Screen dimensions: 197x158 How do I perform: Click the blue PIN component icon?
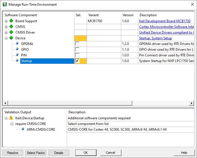pyautogui.click(x=17, y=55)
